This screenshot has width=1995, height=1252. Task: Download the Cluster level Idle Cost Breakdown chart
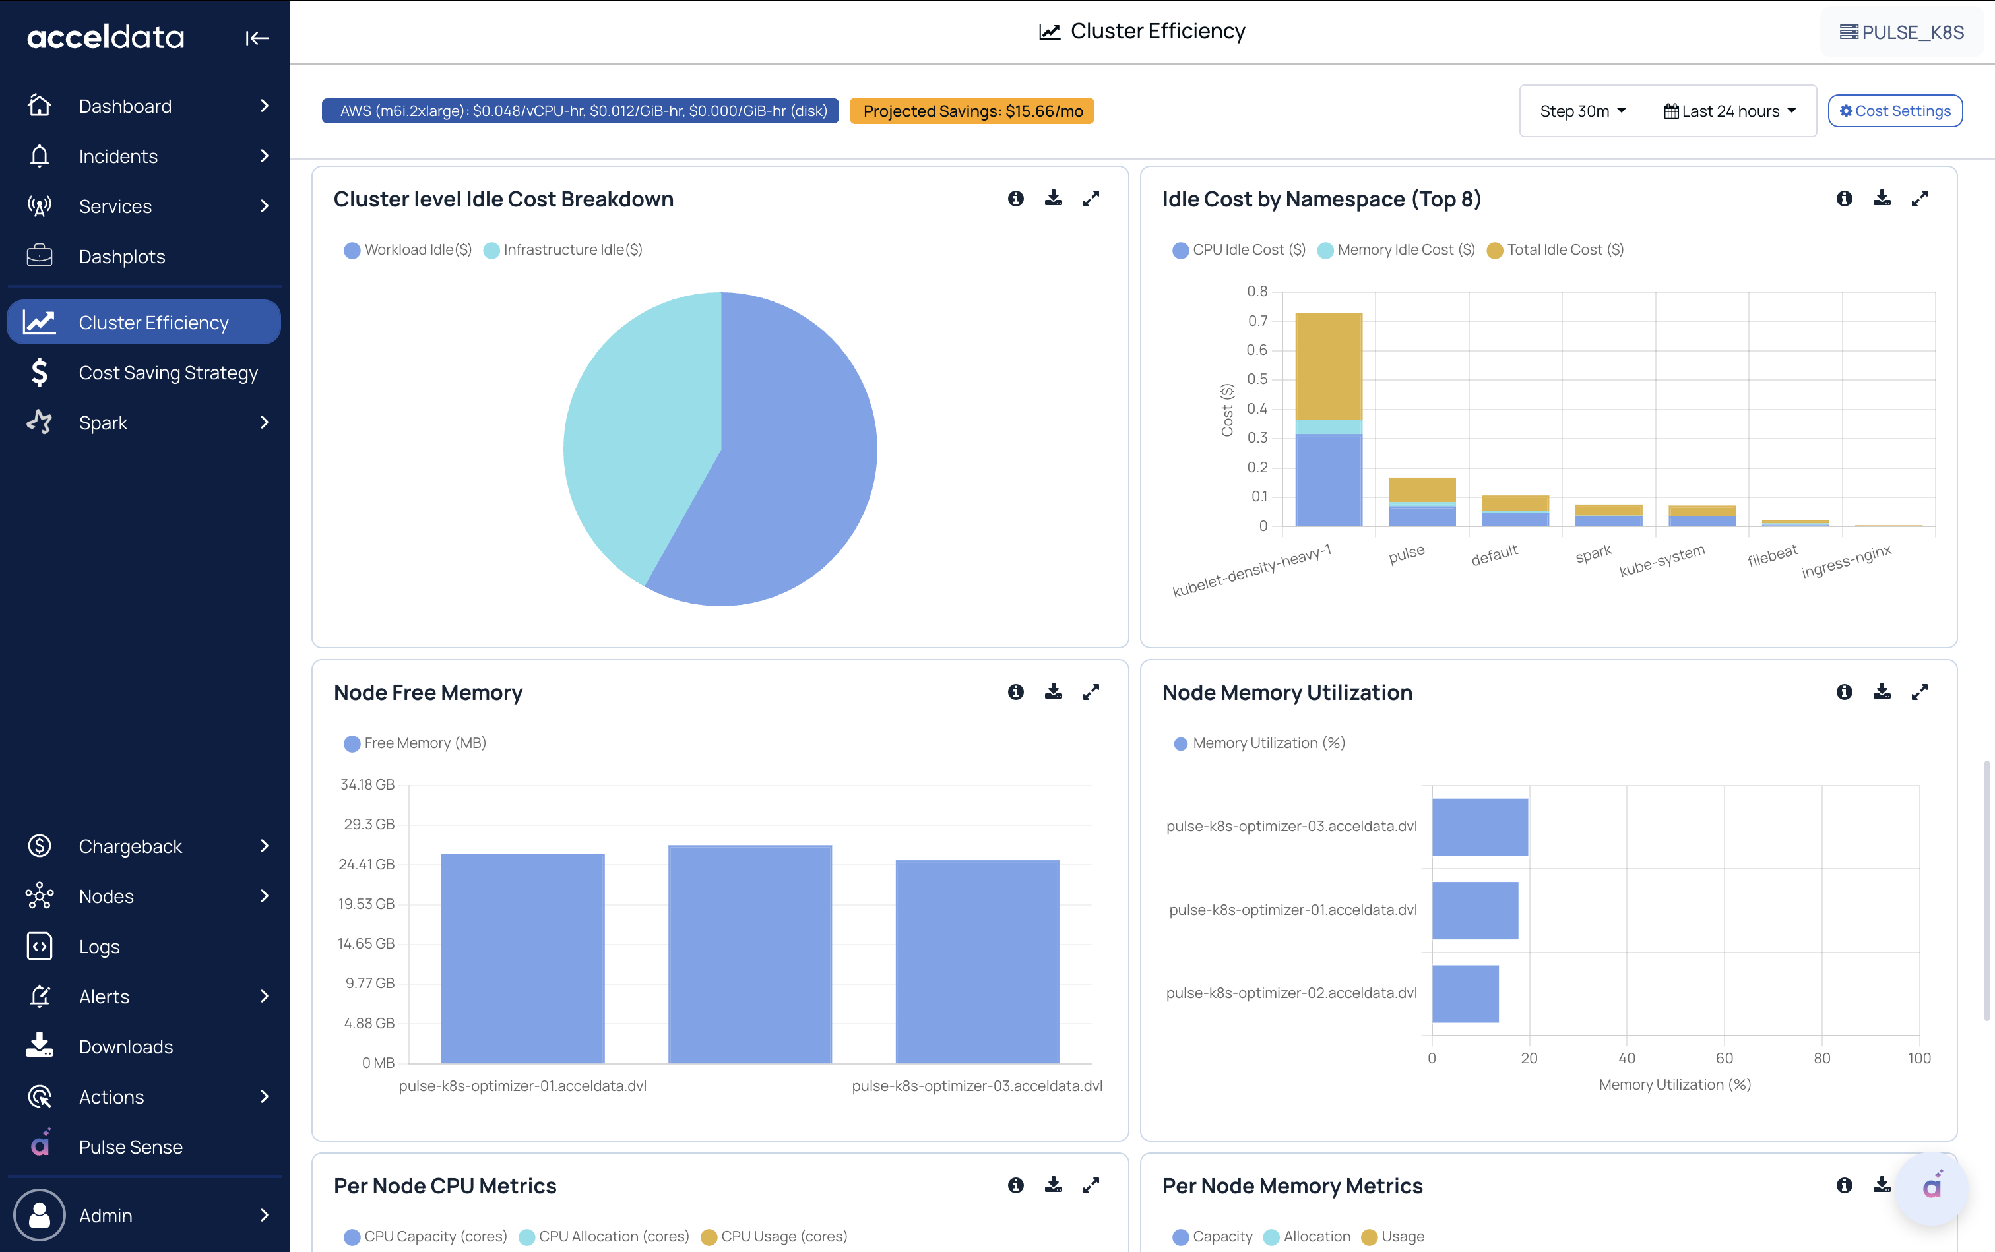pyautogui.click(x=1054, y=198)
